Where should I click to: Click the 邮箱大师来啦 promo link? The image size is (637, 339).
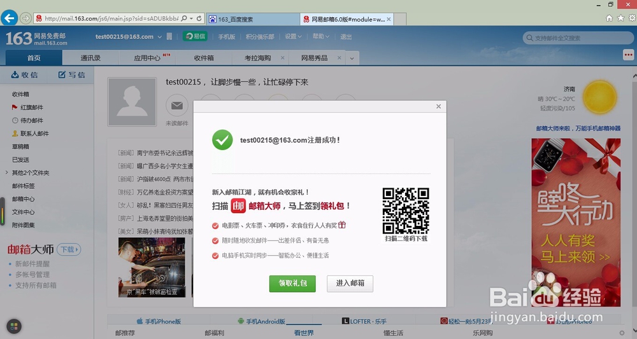[578, 128]
